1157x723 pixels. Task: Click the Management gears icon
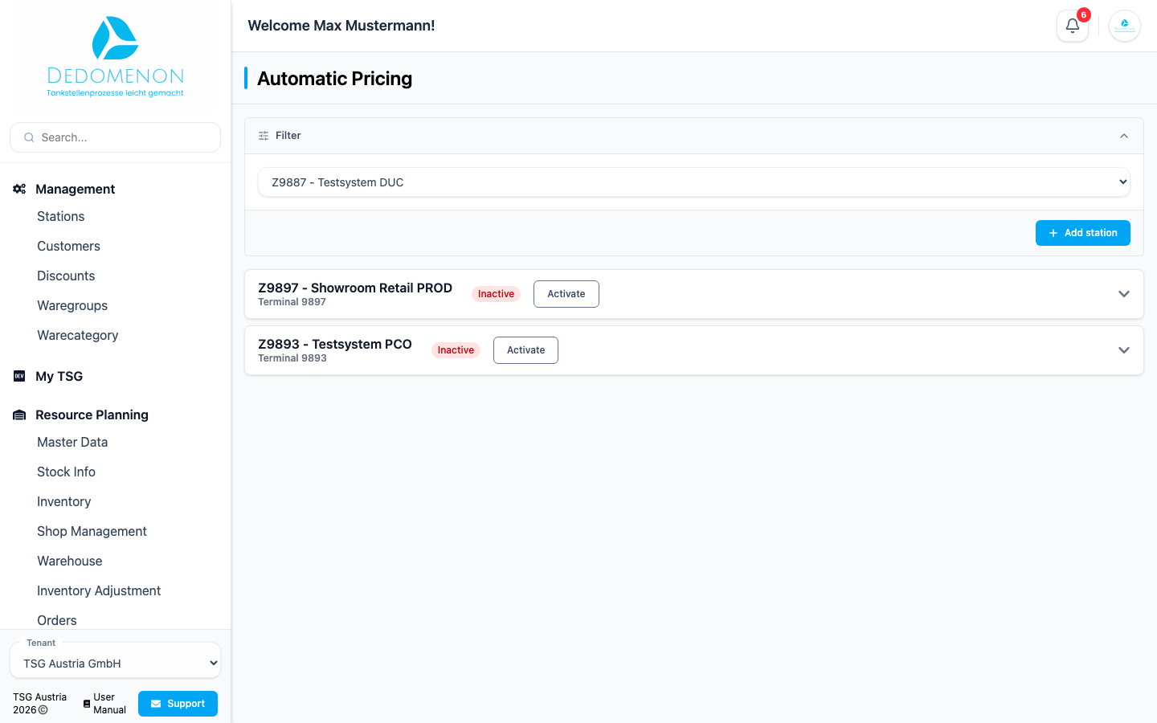click(19, 189)
